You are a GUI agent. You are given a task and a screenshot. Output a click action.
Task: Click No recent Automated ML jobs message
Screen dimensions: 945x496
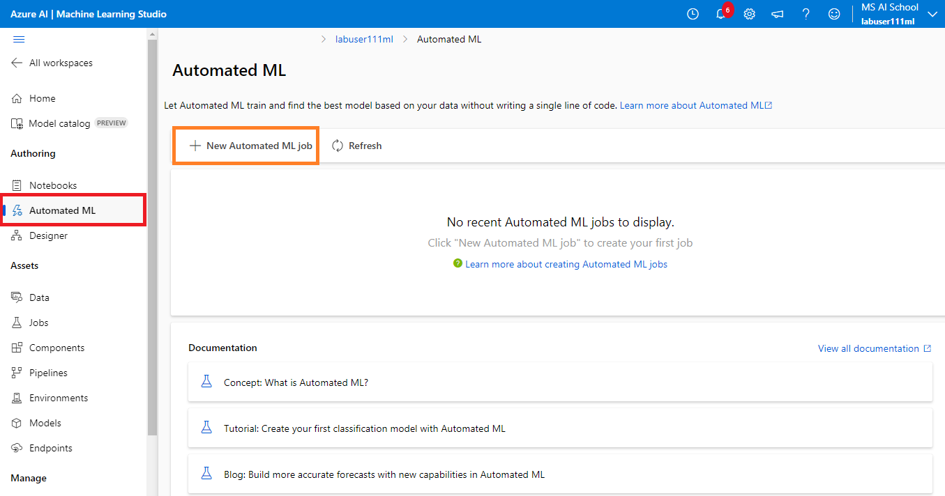click(x=561, y=222)
